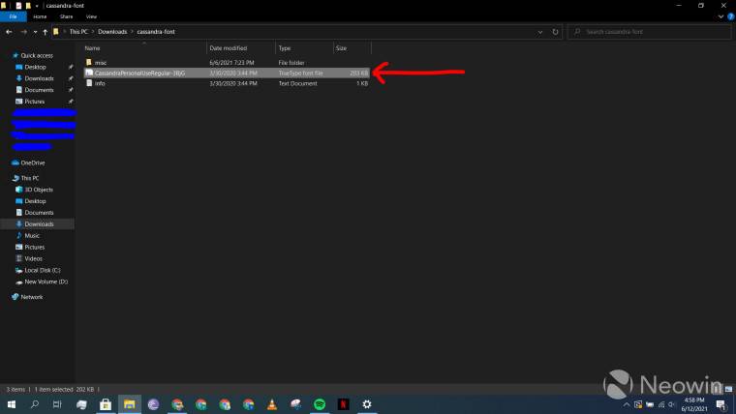Open the File menu
The width and height of the screenshot is (736, 414).
(14, 16)
